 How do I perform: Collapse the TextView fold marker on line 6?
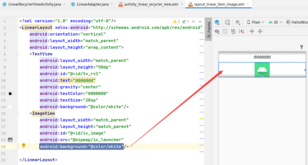[x=17, y=54]
